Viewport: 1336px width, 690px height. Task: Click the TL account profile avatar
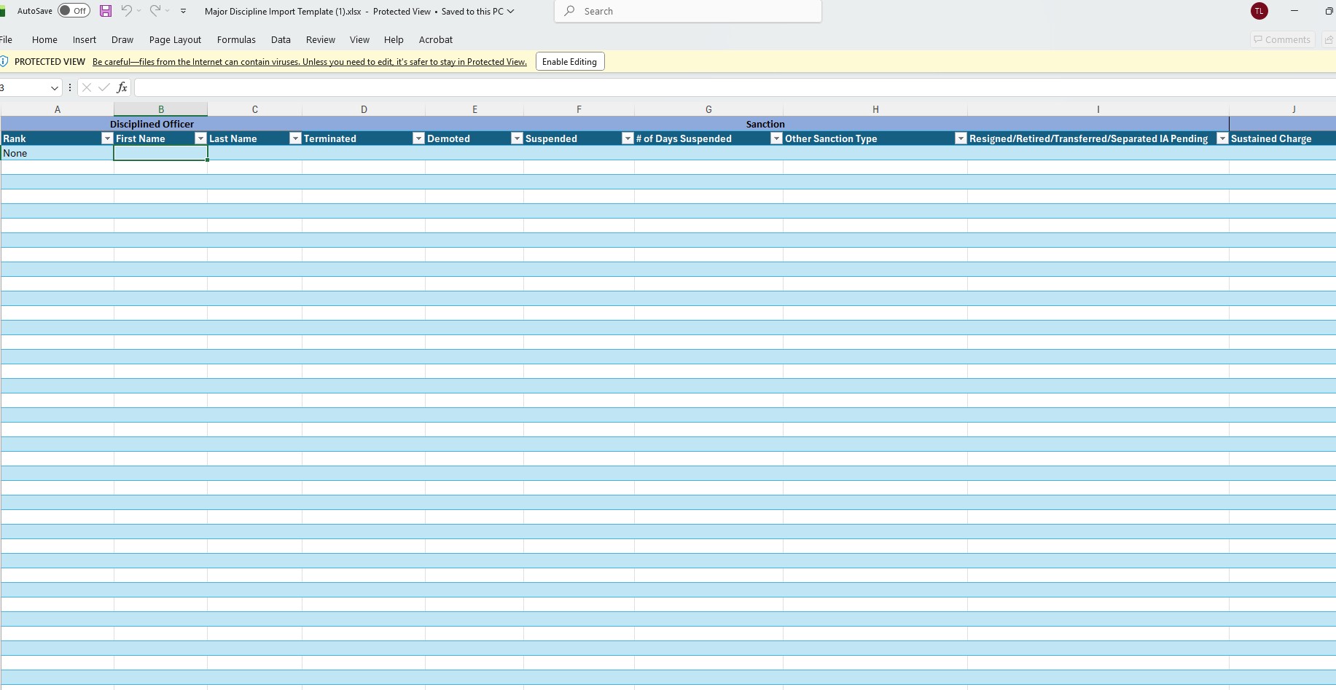pyautogui.click(x=1259, y=11)
